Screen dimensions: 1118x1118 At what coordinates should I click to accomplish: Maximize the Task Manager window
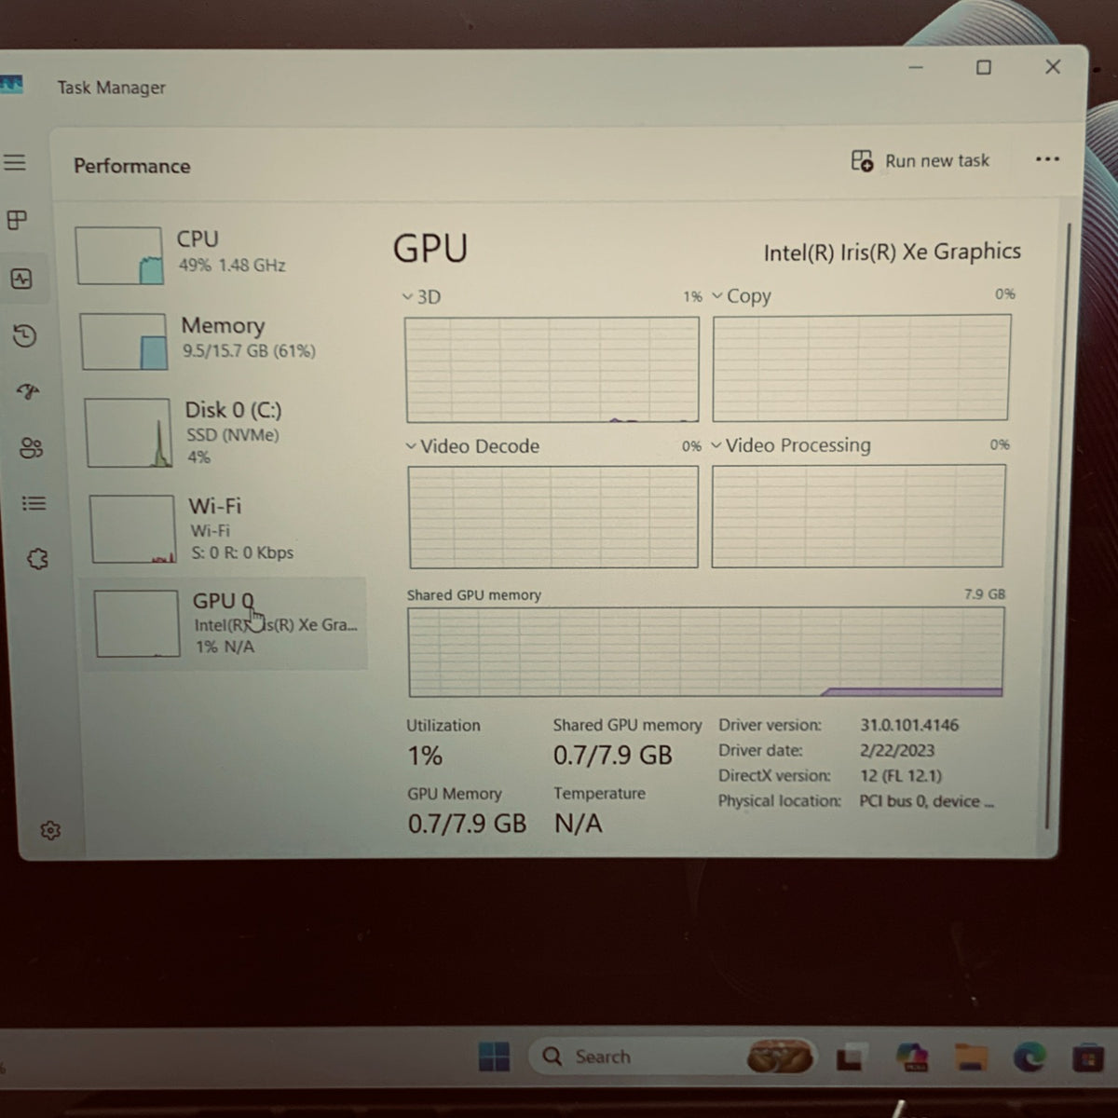pyautogui.click(x=983, y=68)
